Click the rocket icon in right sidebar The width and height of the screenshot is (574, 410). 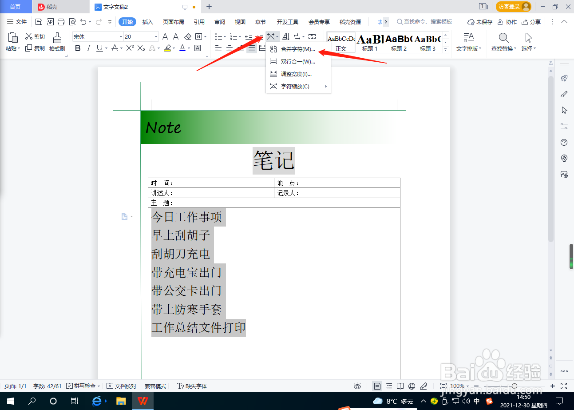pyautogui.click(x=564, y=78)
